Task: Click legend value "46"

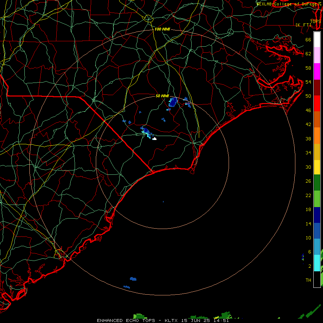Action: point(308,111)
